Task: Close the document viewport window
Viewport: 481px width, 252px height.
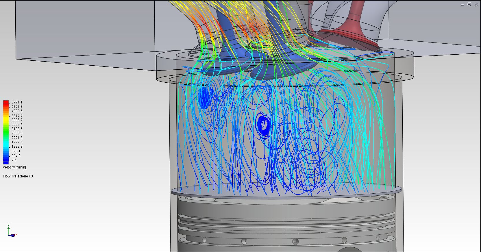Action: 476,4
